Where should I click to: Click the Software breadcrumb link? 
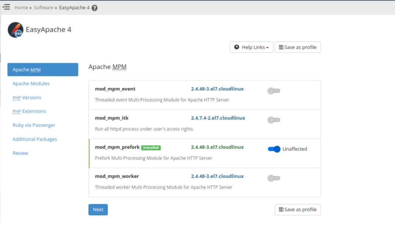[44, 8]
